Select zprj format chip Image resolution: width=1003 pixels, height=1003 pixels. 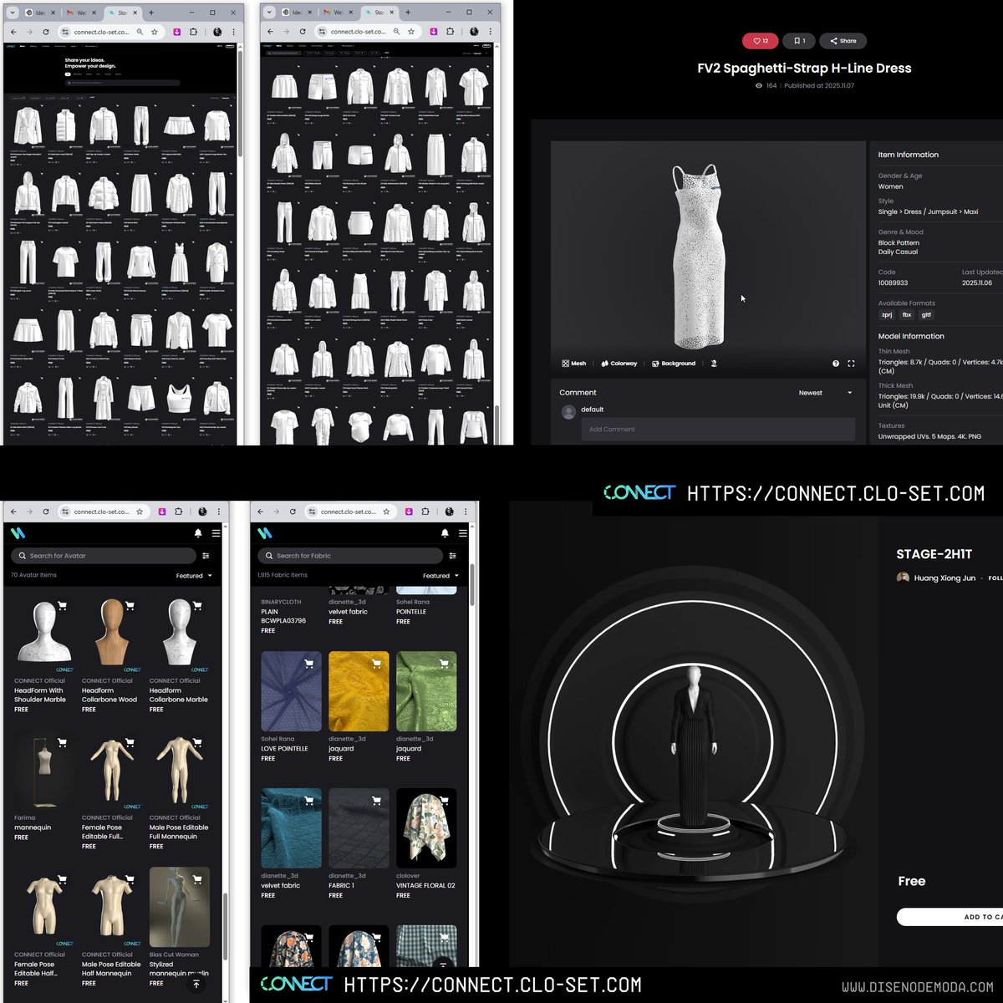pos(887,315)
